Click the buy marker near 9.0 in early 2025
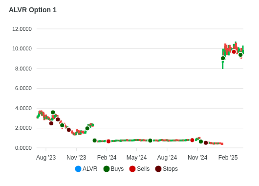The height and width of the screenshot is (186, 259). 223,58
